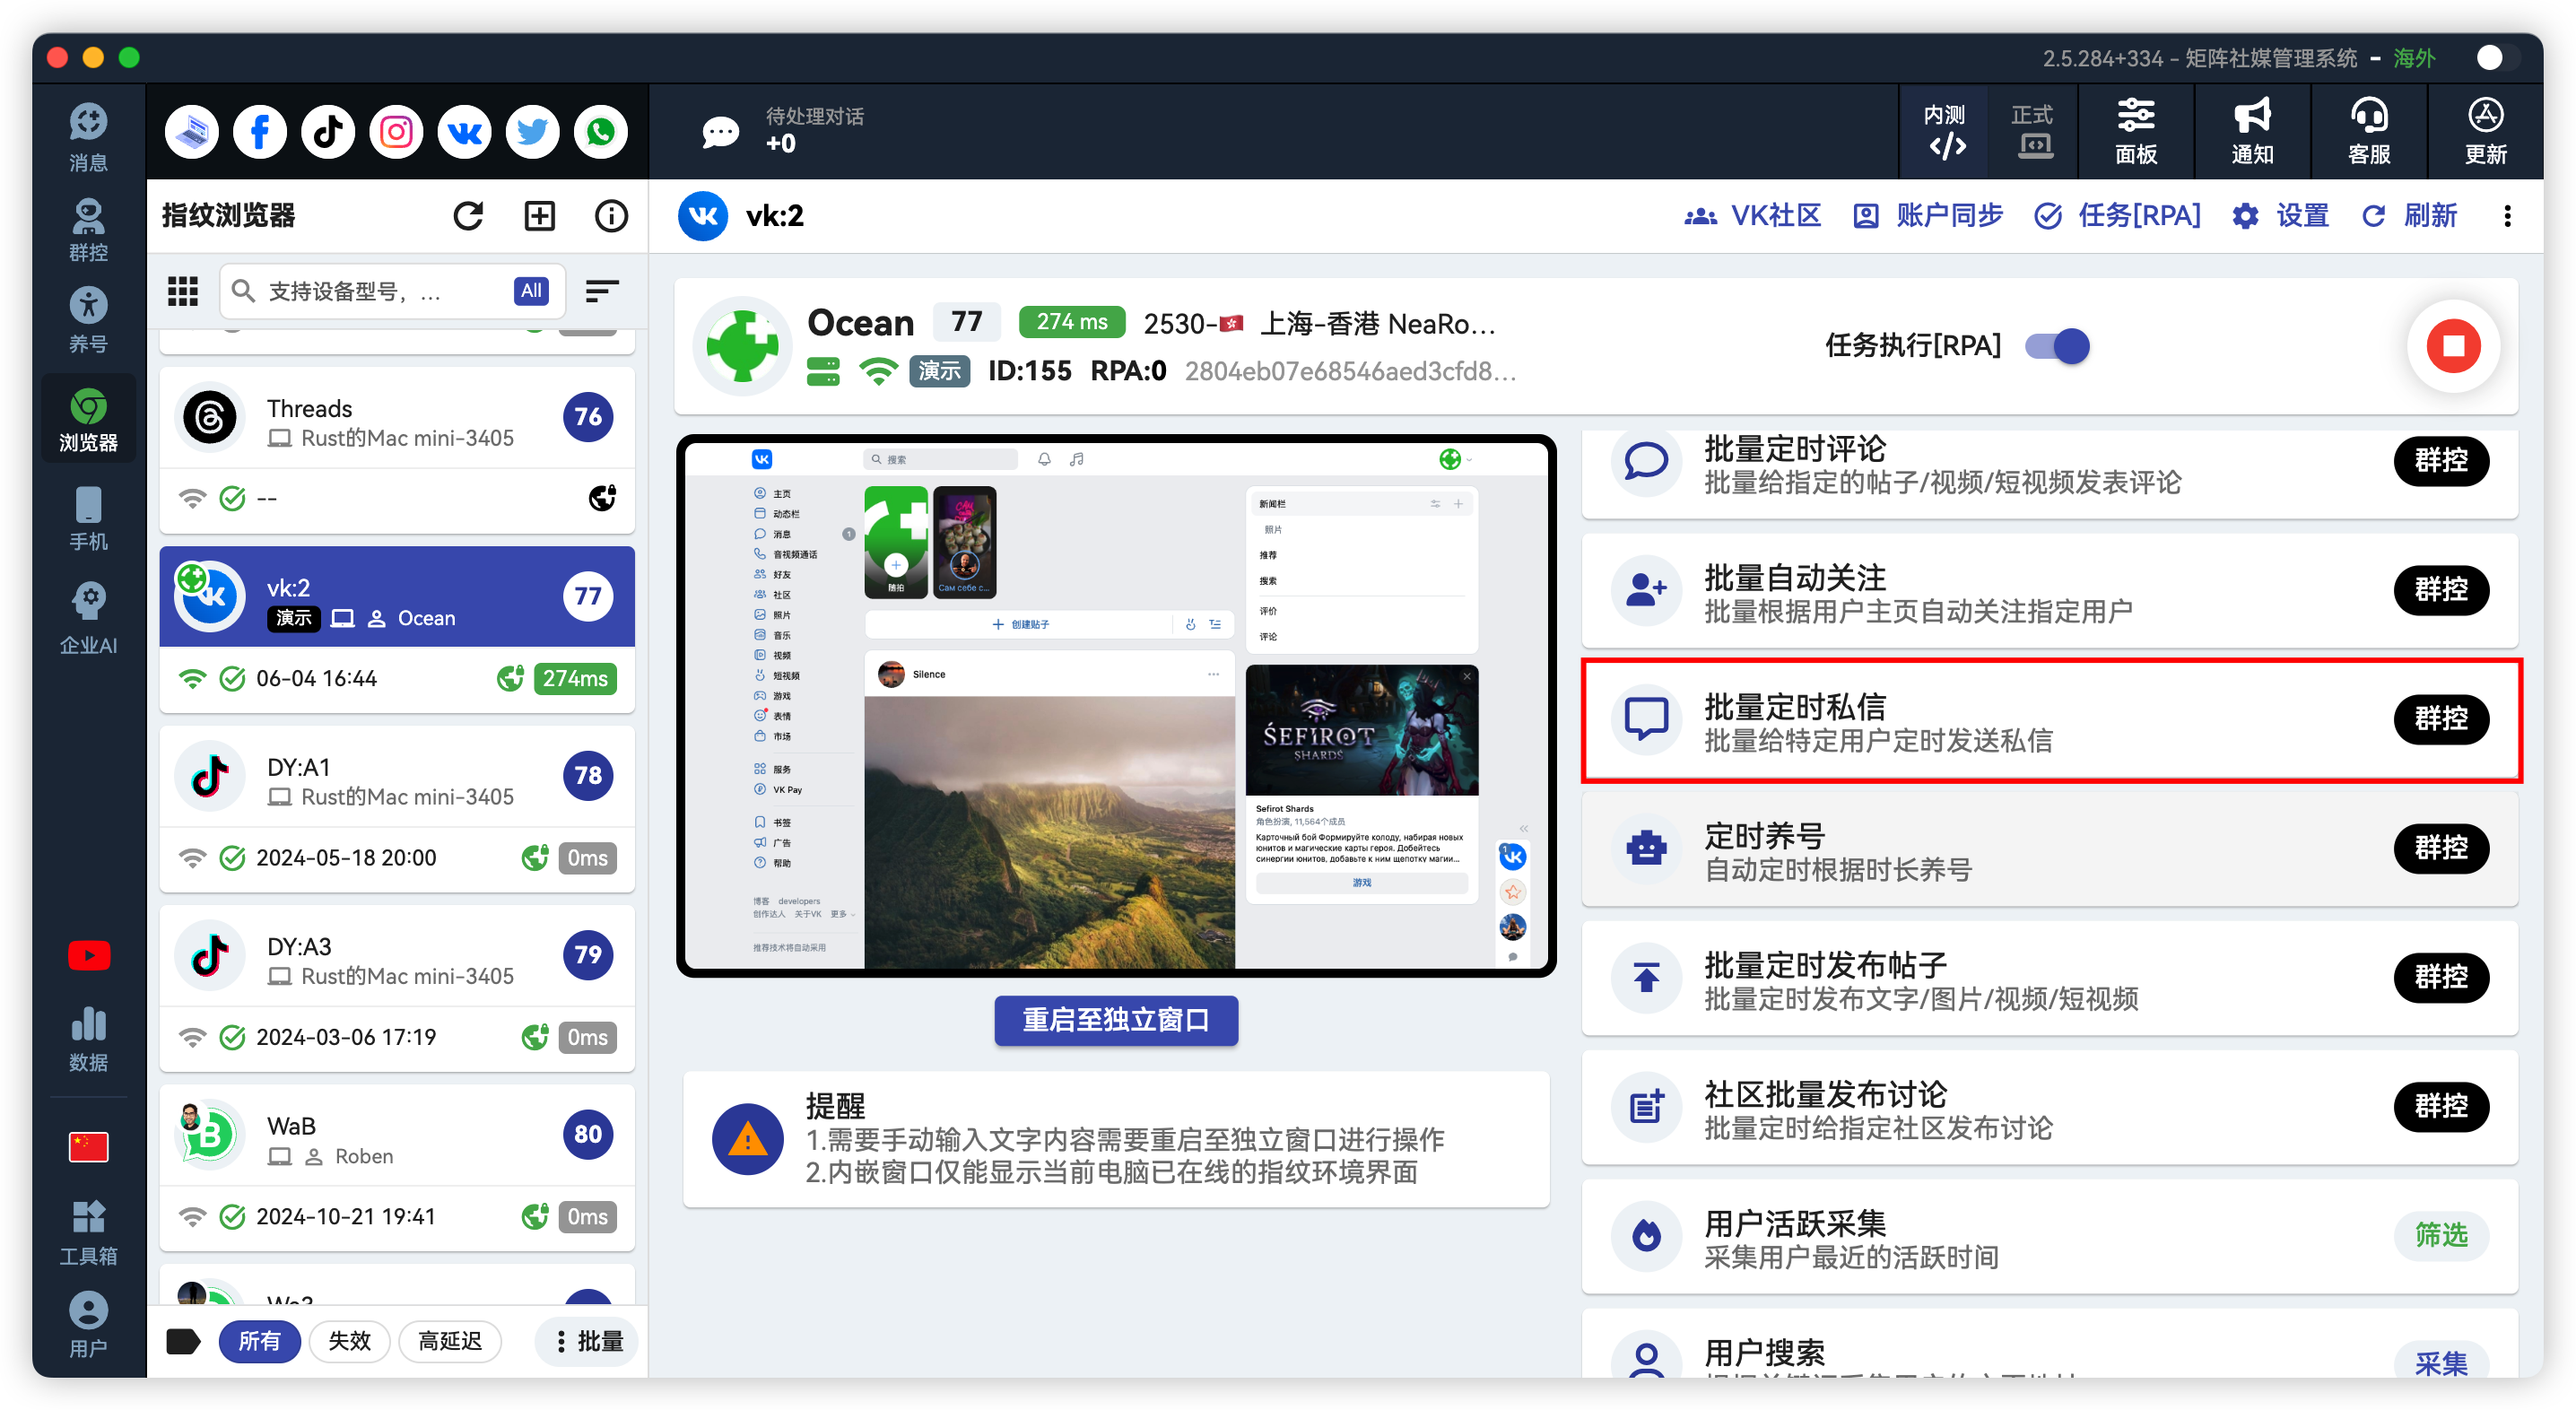
Task: Switch to 内测 beta mode
Action: pyautogui.click(x=1945, y=131)
